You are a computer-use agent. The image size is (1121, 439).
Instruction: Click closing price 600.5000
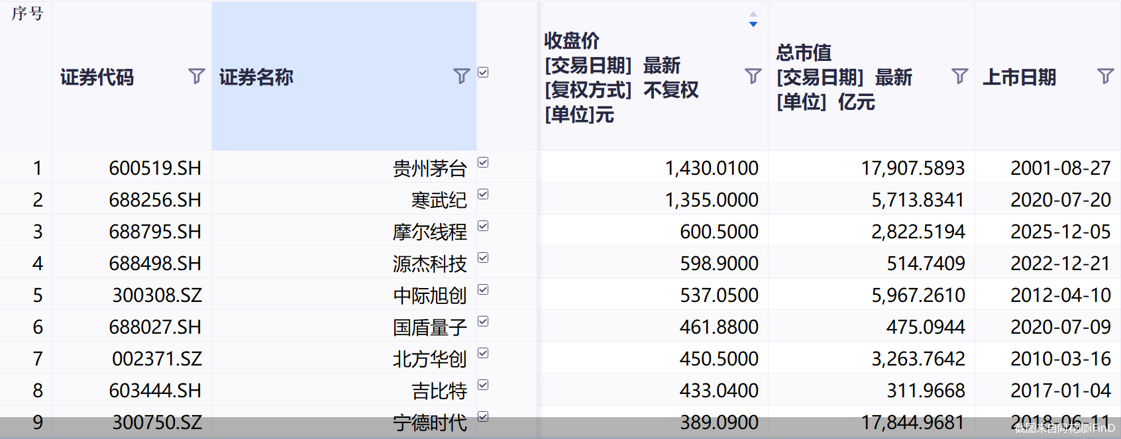pyautogui.click(x=719, y=232)
